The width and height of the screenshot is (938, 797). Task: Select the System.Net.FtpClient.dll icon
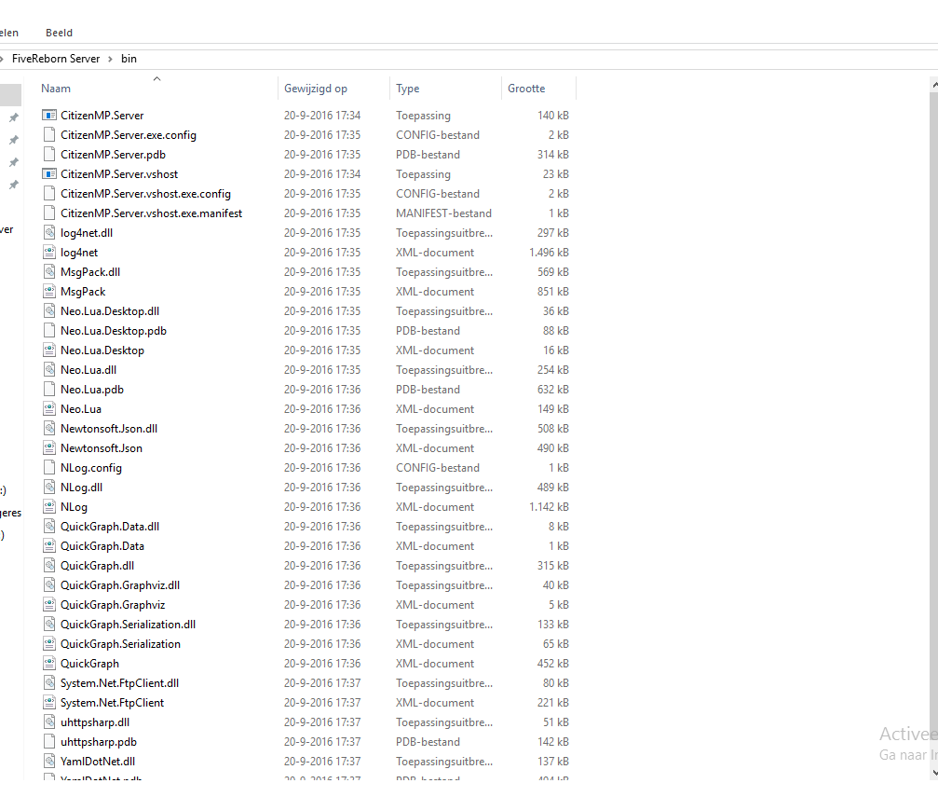[x=49, y=682]
